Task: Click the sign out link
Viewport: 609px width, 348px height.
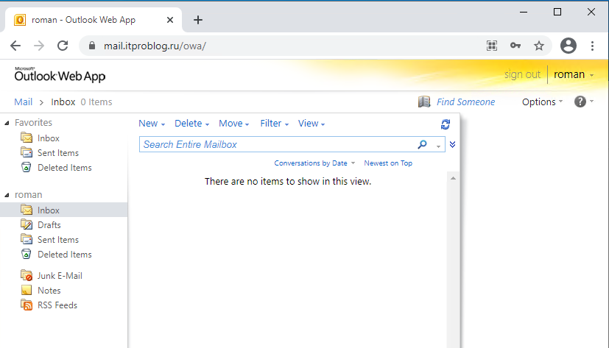Action: (x=522, y=74)
